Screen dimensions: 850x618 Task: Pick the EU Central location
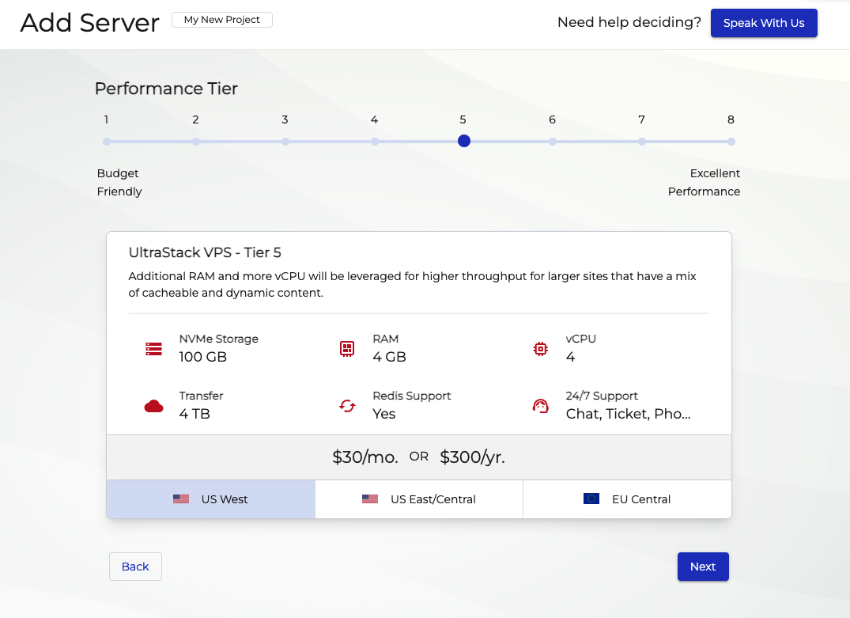tap(627, 499)
